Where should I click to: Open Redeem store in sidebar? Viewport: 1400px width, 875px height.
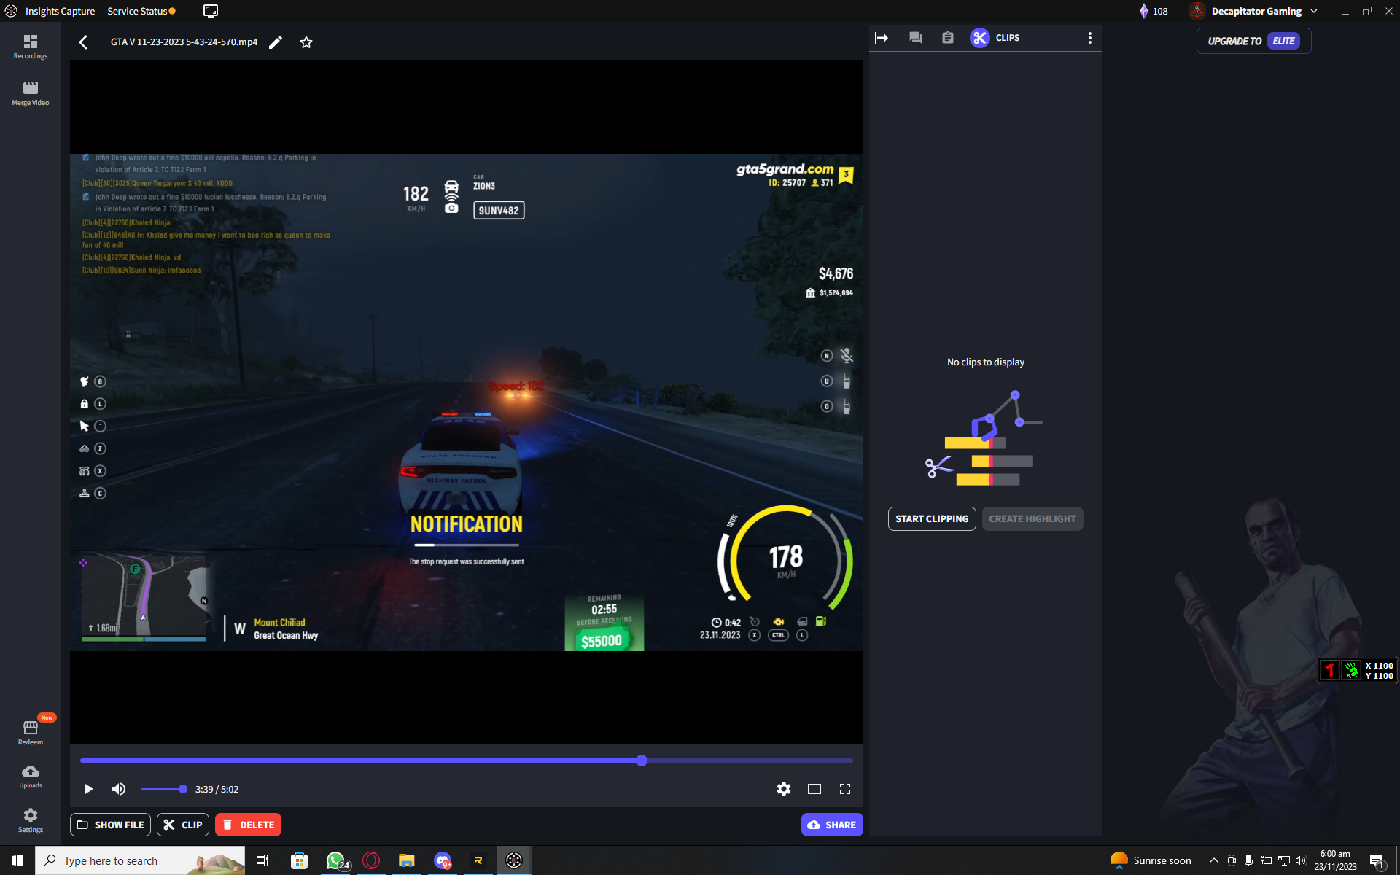pyautogui.click(x=30, y=732)
